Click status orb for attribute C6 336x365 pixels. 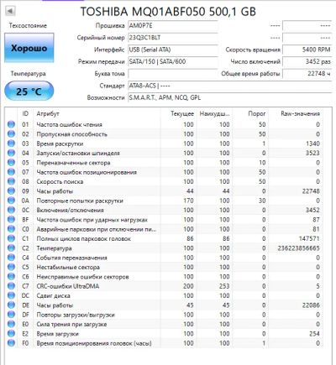click(x=11, y=276)
